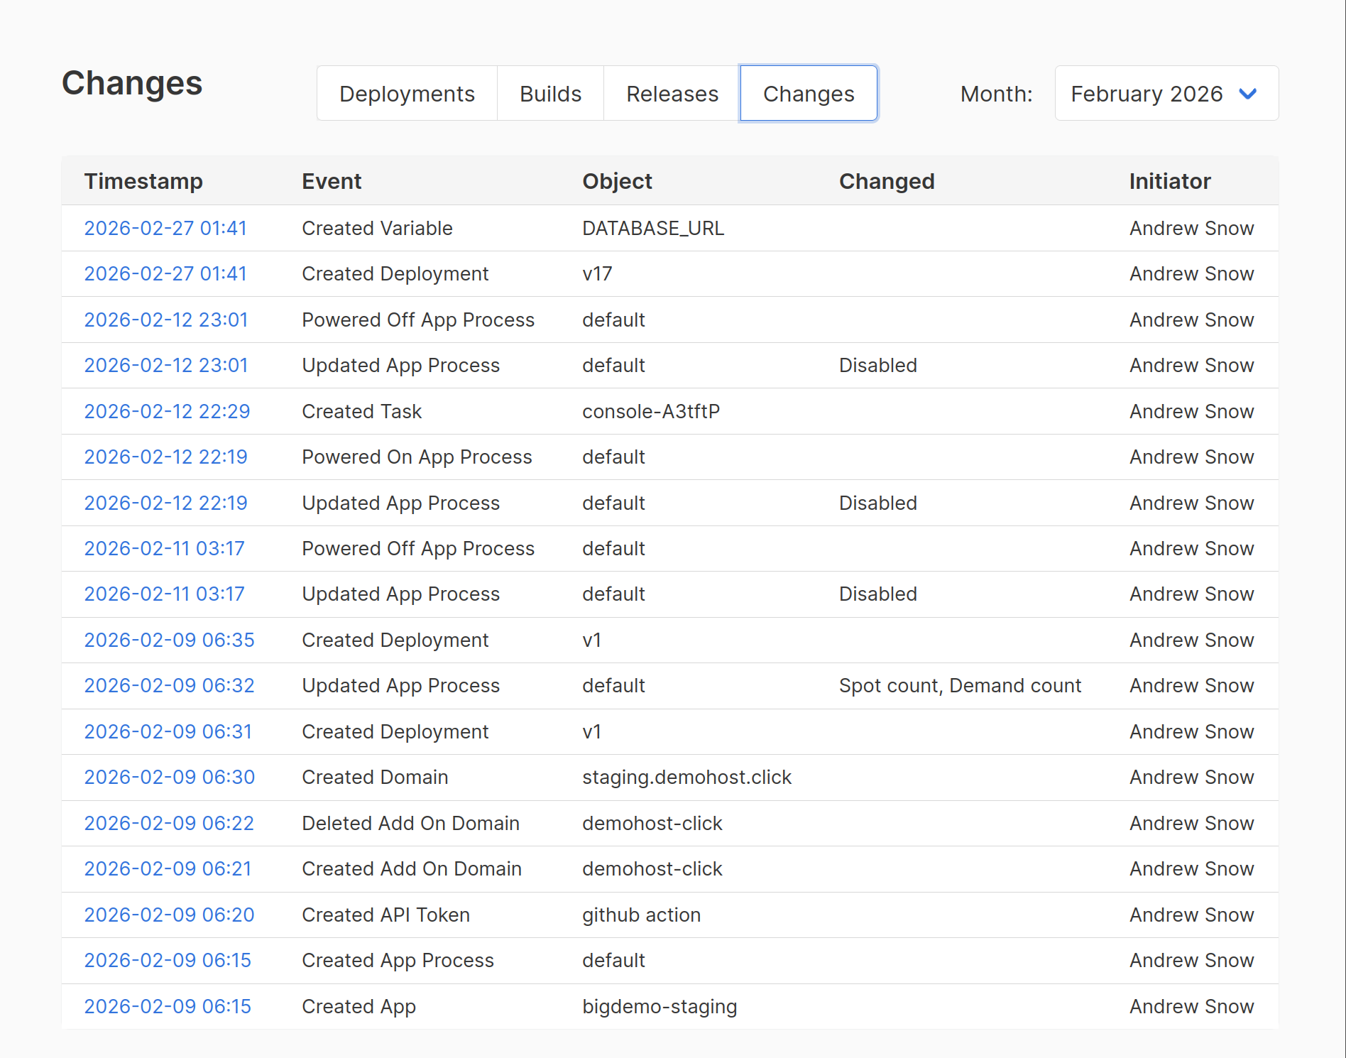Click the Timestamp column header
1346x1058 pixels.
point(143,181)
